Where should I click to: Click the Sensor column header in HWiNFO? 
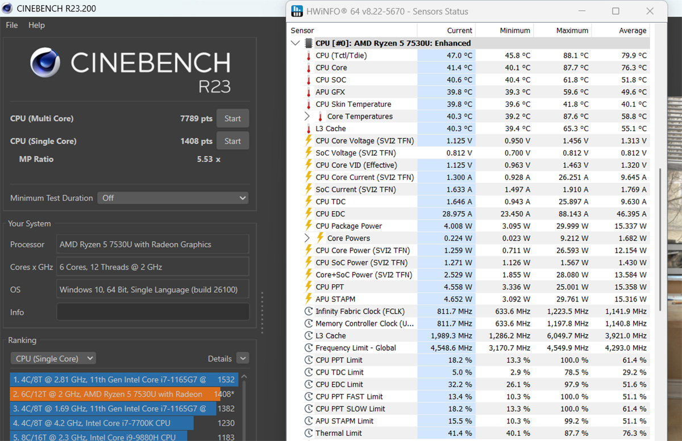click(302, 31)
